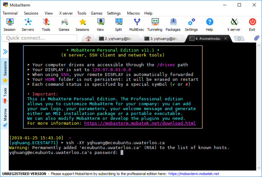Image resolution: width=262 pixels, height=177 pixels.
Task: Switch to tab 2. yqhuang@blu
Action: [118, 38]
